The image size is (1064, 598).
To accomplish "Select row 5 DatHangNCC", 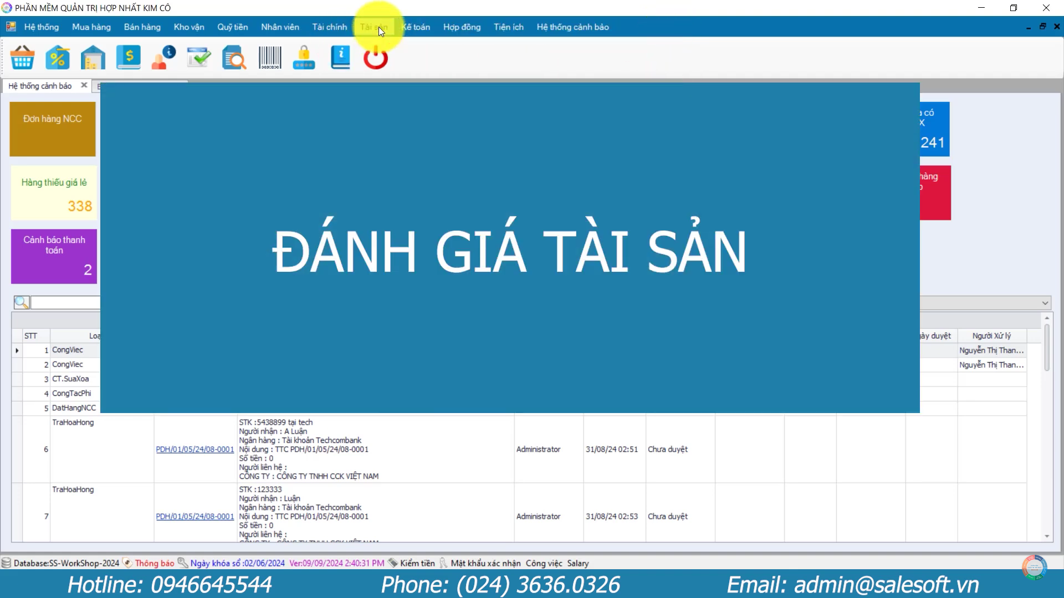I will click(74, 408).
